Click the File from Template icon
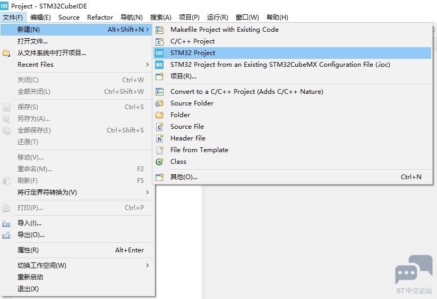 159,150
